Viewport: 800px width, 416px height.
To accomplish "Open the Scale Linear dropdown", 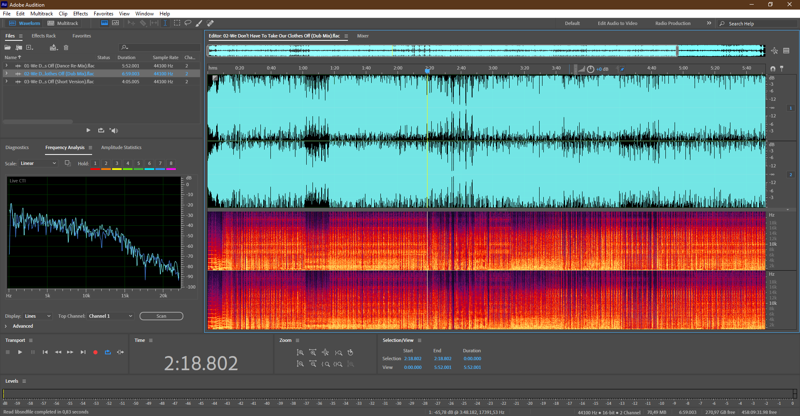I will pos(38,163).
